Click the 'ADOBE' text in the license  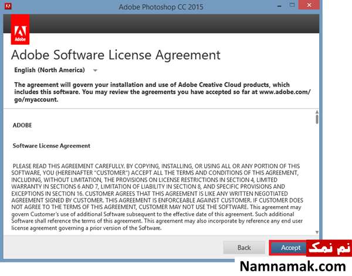tap(22, 125)
